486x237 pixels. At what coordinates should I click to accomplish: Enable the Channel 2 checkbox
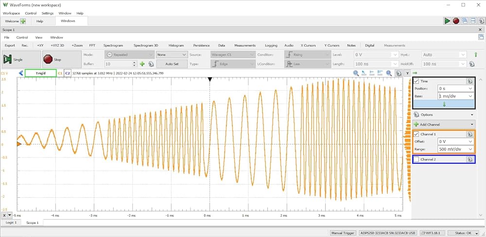[417, 159]
